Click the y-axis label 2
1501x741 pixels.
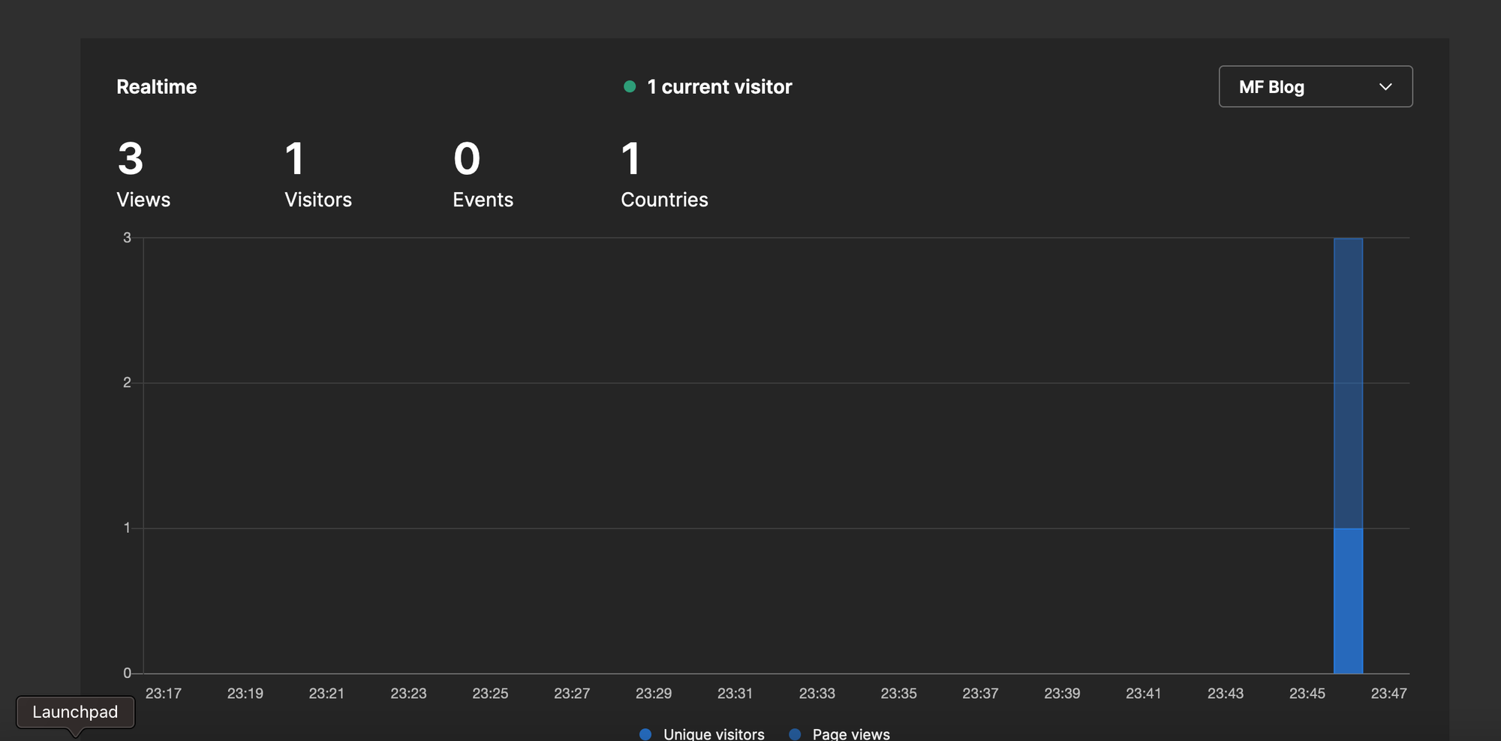click(x=127, y=383)
